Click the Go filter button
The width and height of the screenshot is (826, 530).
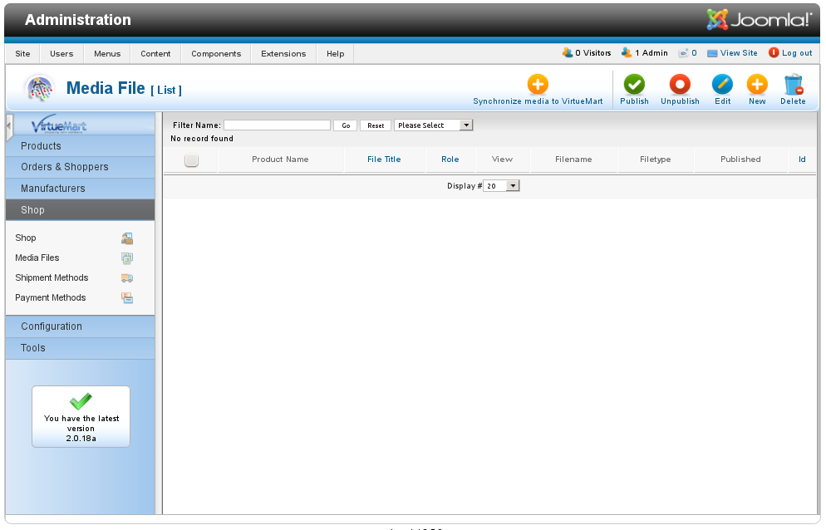(x=345, y=125)
